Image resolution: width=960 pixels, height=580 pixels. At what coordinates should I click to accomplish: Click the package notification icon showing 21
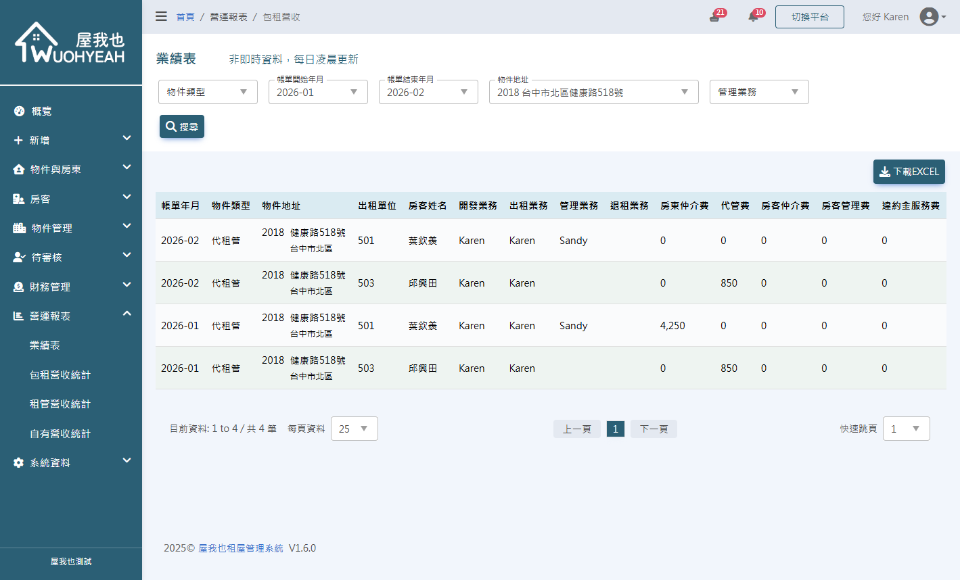pyautogui.click(x=714, y=16)
